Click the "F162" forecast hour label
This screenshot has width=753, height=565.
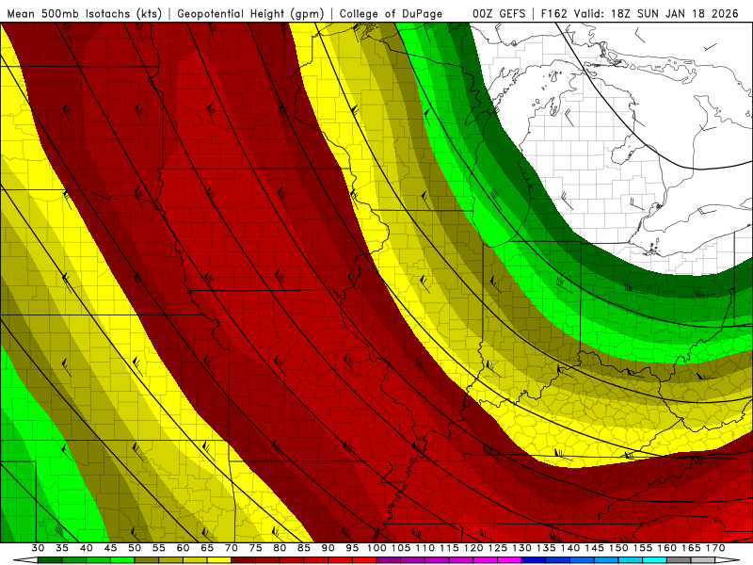pos(554,13)
